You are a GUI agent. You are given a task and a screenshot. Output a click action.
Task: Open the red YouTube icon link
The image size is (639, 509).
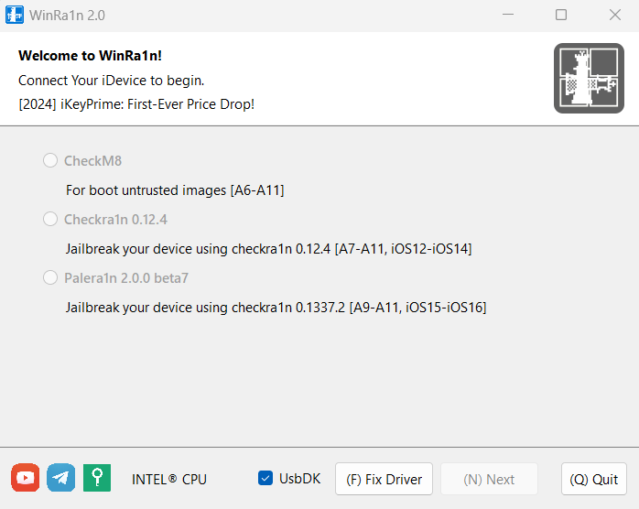click(x=26, y=478)
